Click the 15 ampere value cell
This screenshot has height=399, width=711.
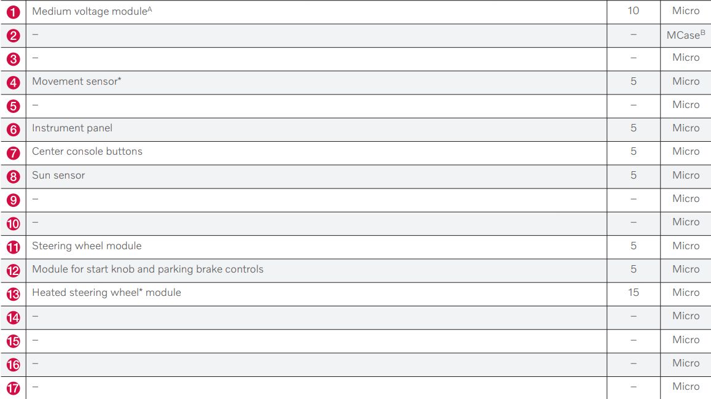click(633, 292)
